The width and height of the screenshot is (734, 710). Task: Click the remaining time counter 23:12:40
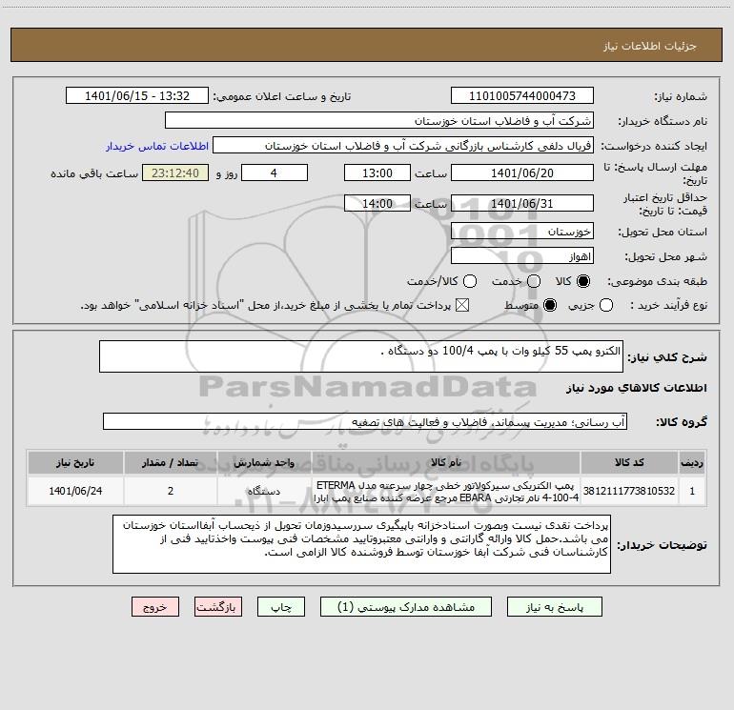point(175,172)
